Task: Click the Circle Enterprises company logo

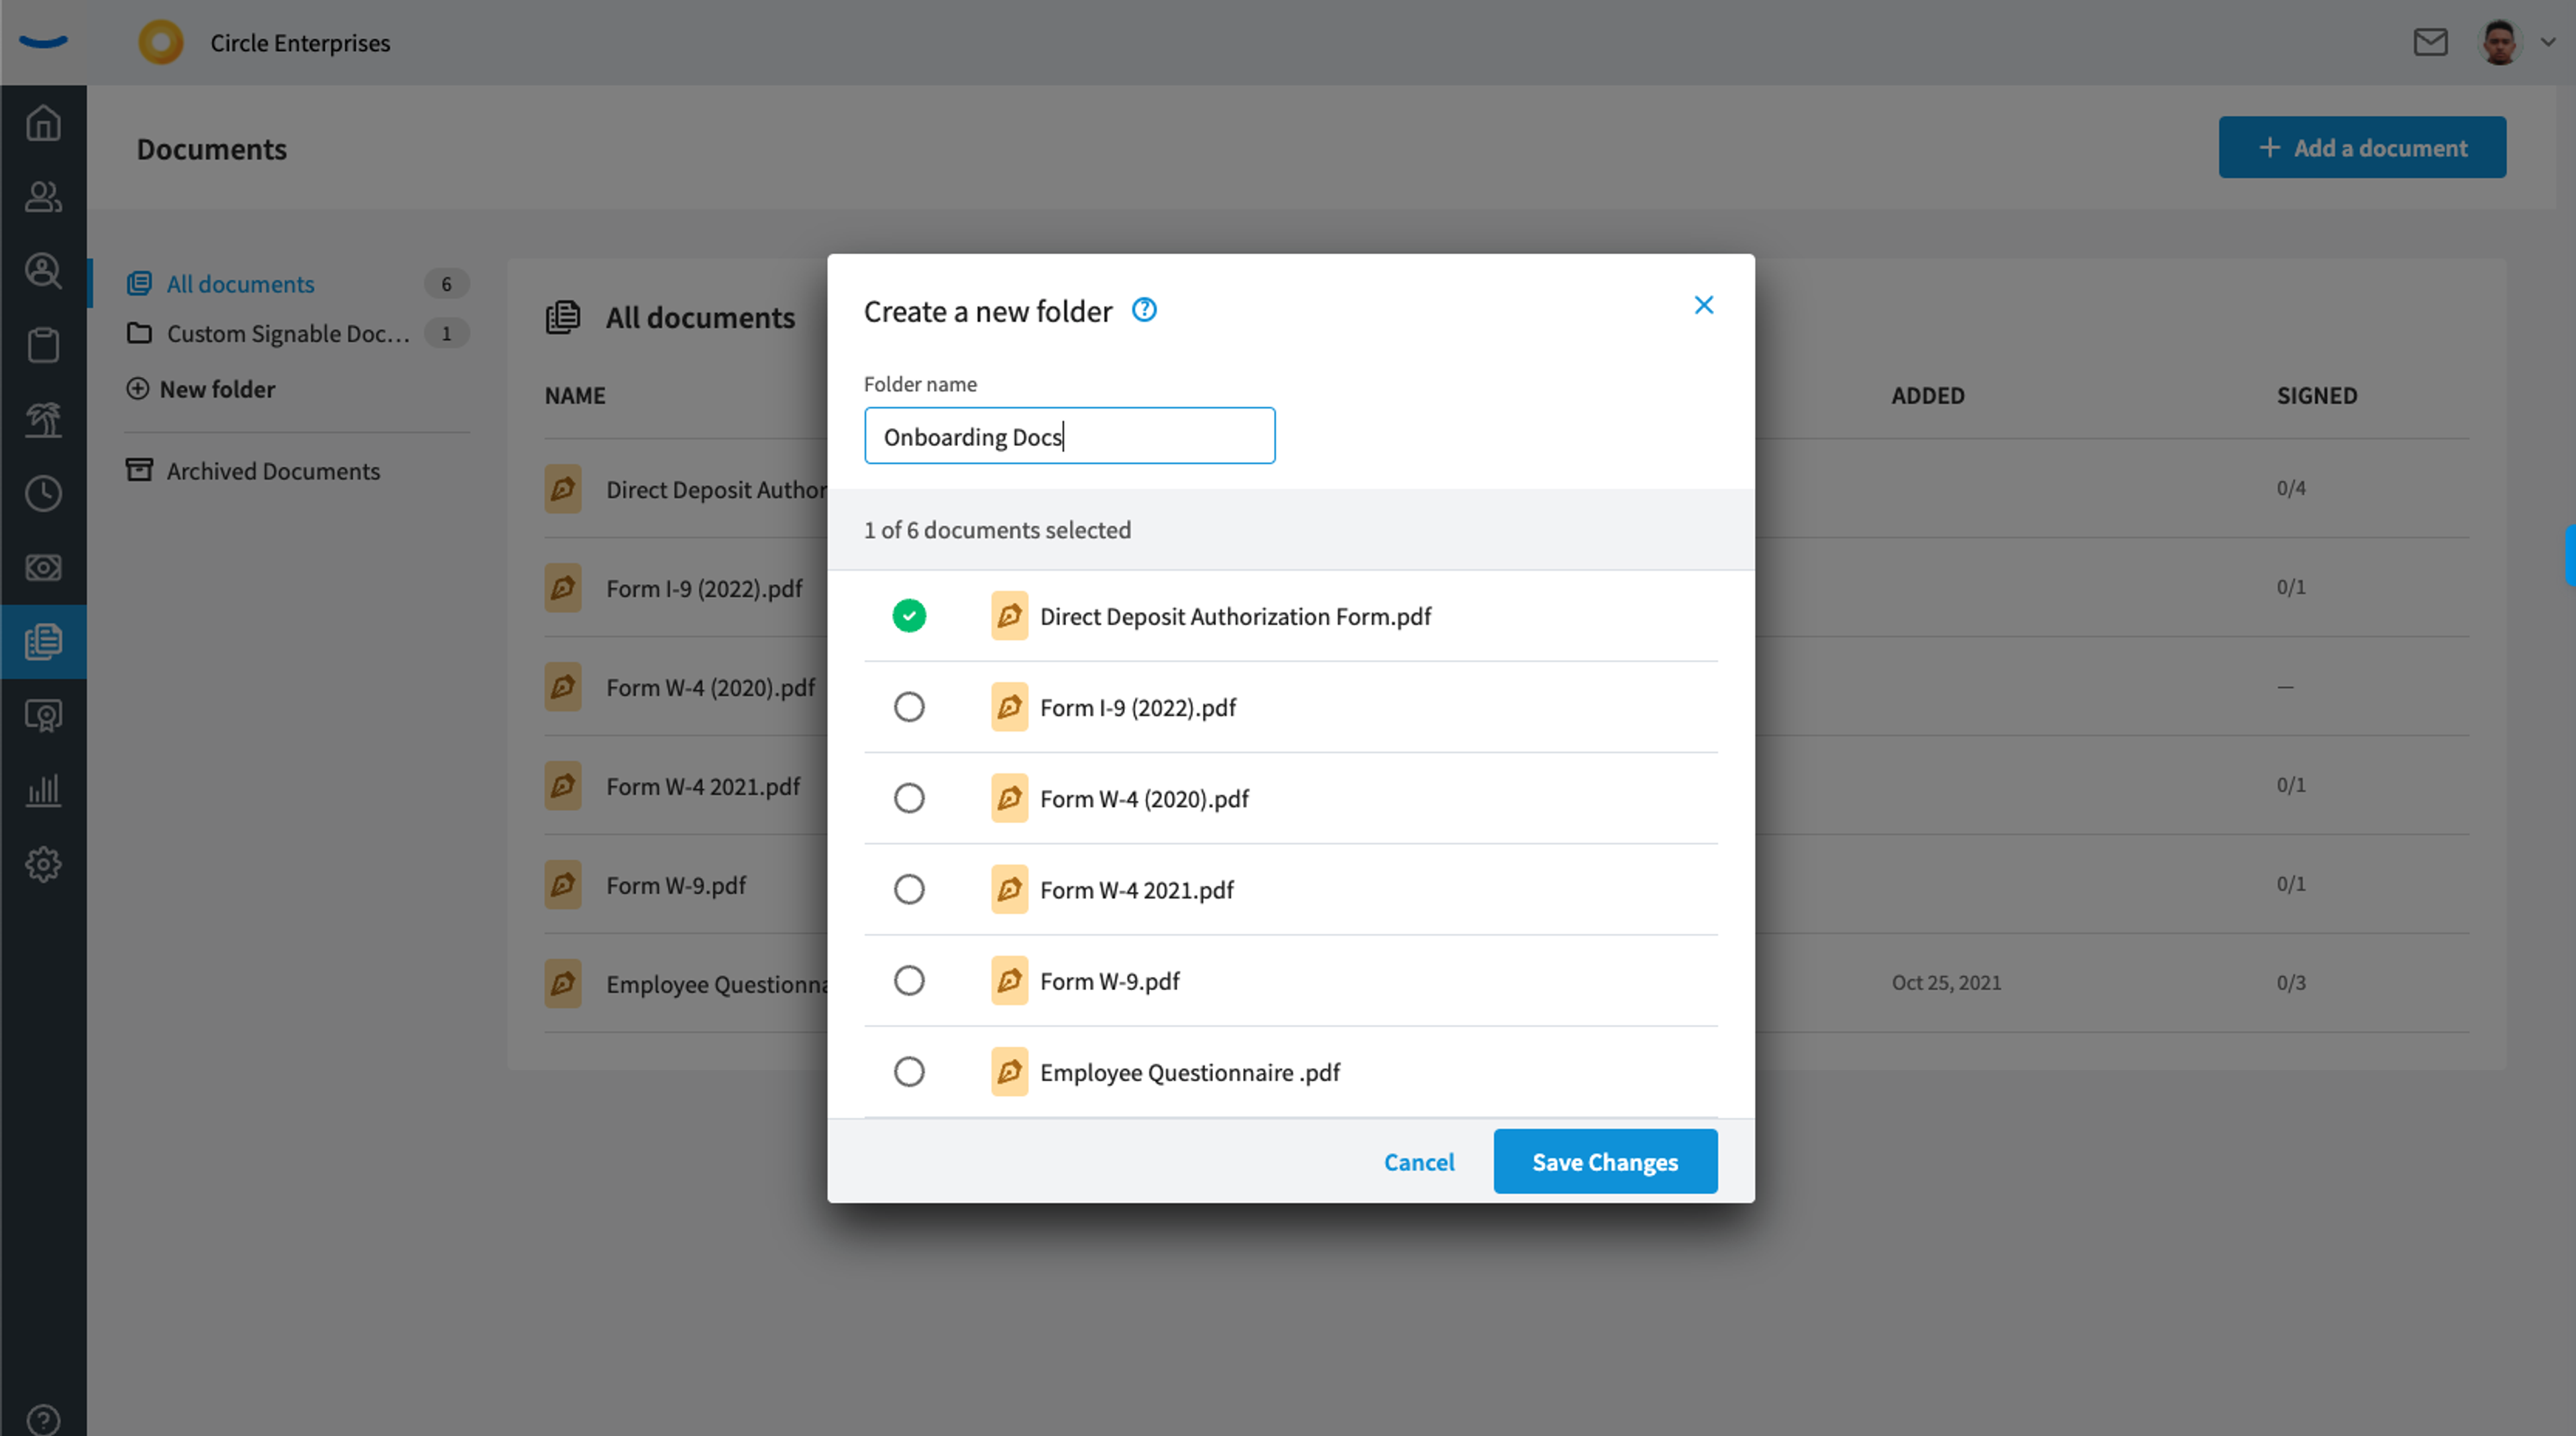Action: (161, 42)
